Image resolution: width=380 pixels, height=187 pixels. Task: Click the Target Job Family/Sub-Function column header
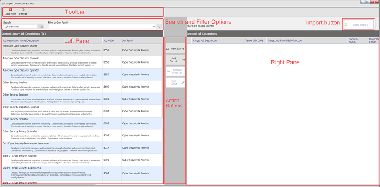307,40
